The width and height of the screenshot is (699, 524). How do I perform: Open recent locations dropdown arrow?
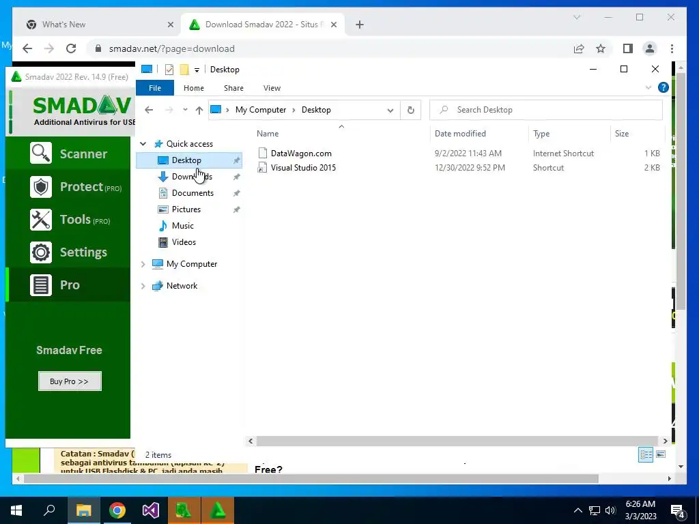pos(185,110)
